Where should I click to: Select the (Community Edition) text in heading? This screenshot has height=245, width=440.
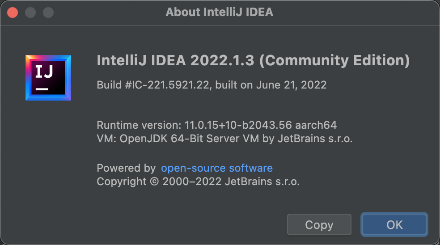[x=334, y=61]
